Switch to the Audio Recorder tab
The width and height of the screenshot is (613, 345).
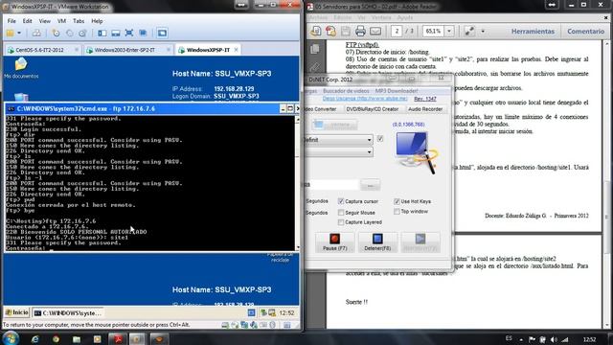tap(425, 109)
